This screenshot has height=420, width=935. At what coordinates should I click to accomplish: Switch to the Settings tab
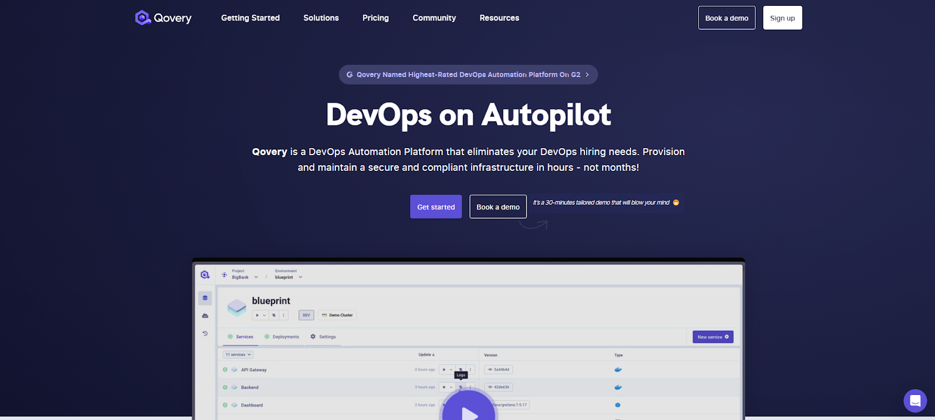coord(323,337)
